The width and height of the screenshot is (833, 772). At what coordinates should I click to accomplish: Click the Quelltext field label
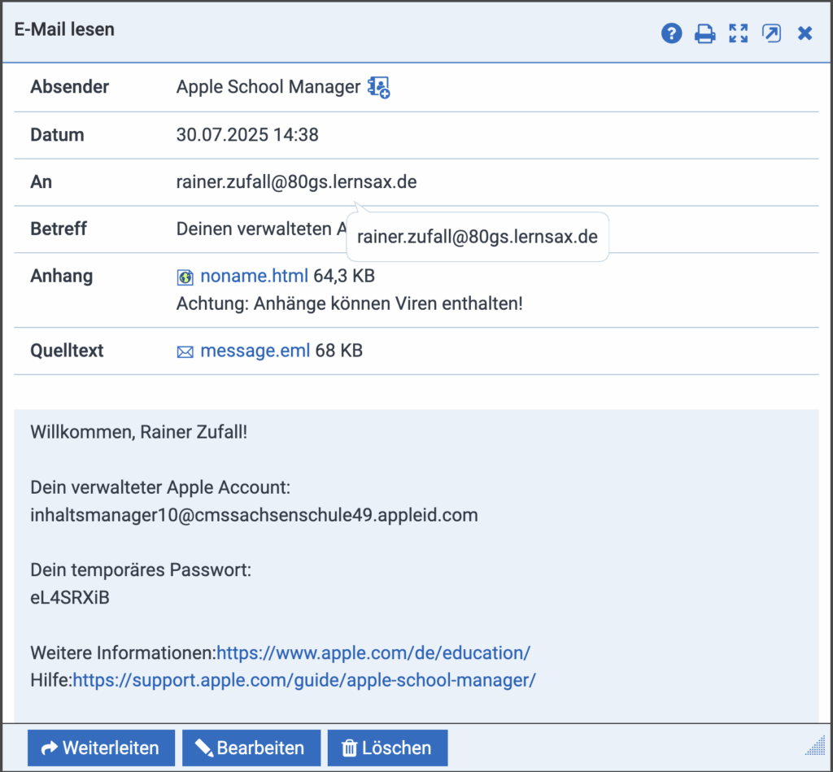point(67,351)
